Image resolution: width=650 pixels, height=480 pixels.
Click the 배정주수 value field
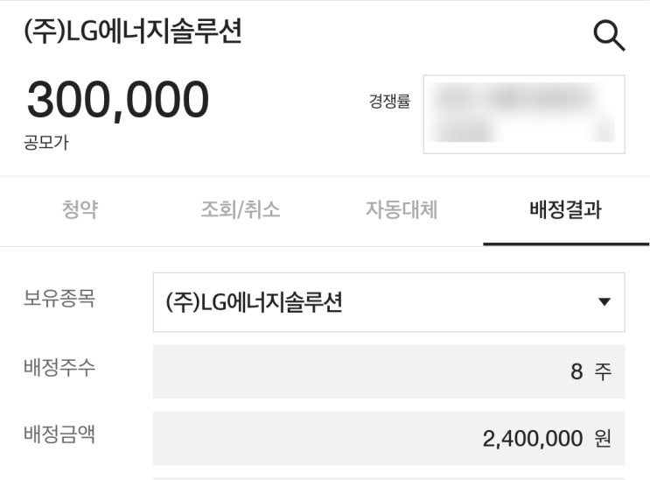pyautogui.click(x=388, y=371)
